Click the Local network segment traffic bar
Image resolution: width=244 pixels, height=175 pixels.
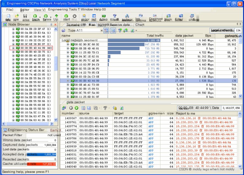[134, 40]
